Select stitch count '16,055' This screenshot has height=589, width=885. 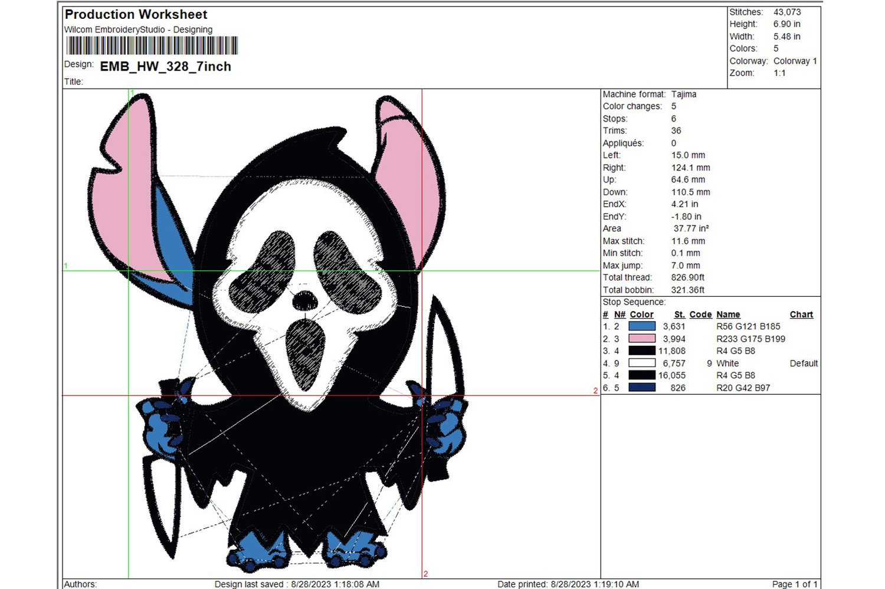pos(672,375)
